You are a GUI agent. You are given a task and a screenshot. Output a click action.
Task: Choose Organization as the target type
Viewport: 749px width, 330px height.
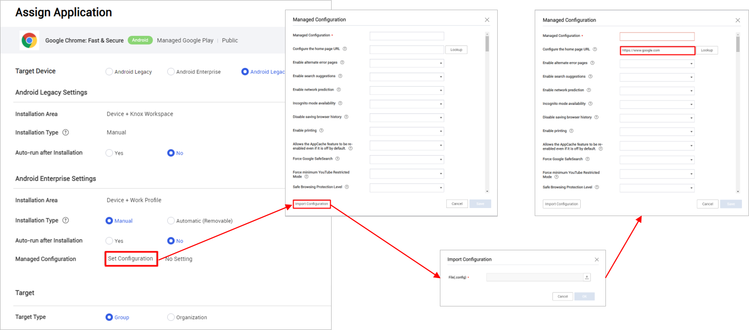[x=170, y=317]
